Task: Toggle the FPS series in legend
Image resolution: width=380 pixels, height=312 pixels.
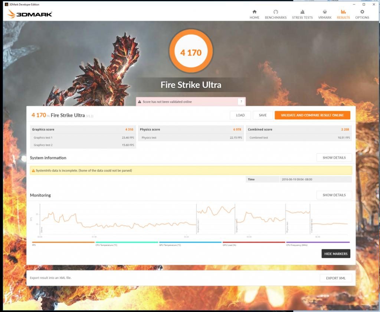Action: (63, 243)
